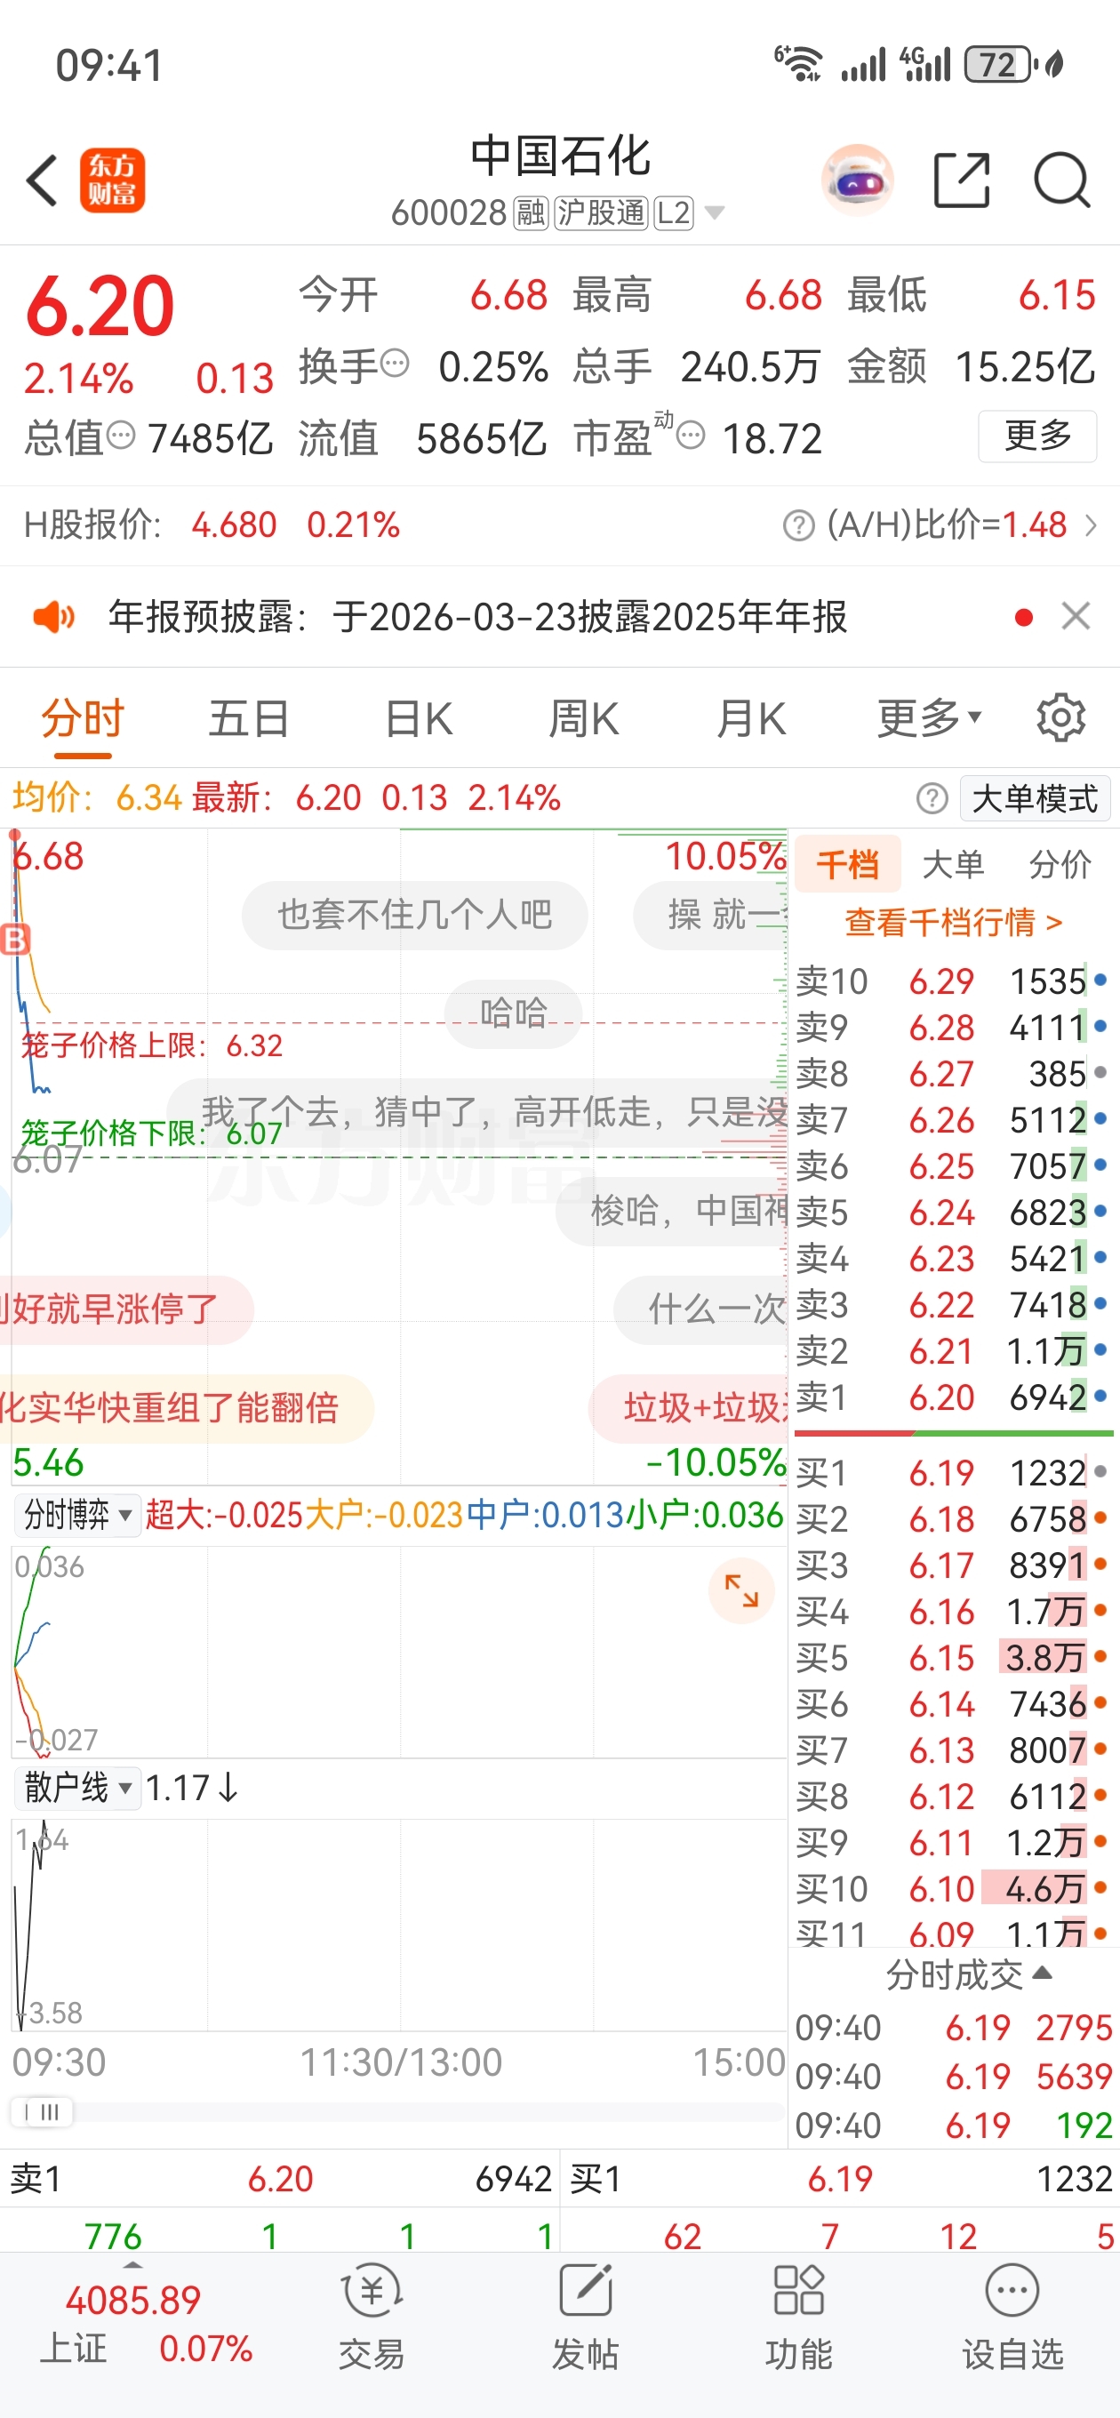Tap the announcement speaker icon
Viewport: 1120px width, 2418px height.
tap(53, 617)
